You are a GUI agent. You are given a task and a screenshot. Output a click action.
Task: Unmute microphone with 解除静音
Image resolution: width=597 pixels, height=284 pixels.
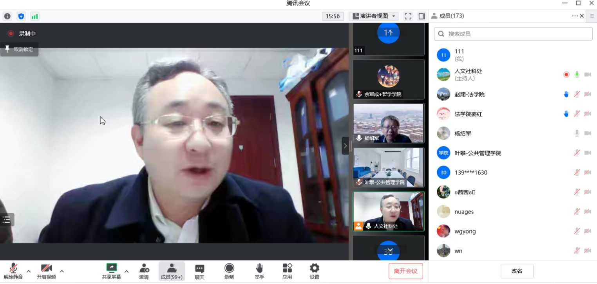[13, 271]
